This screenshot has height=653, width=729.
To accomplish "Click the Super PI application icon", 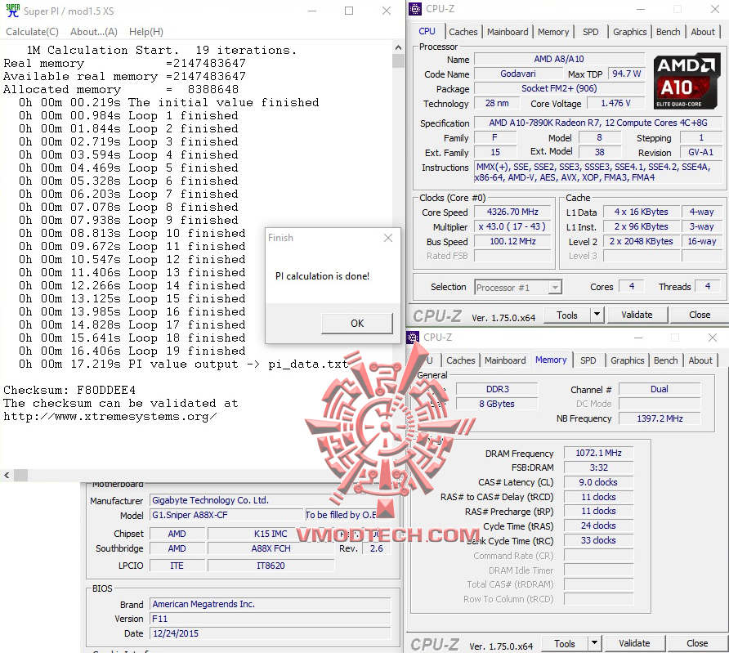I will point(12,11).
